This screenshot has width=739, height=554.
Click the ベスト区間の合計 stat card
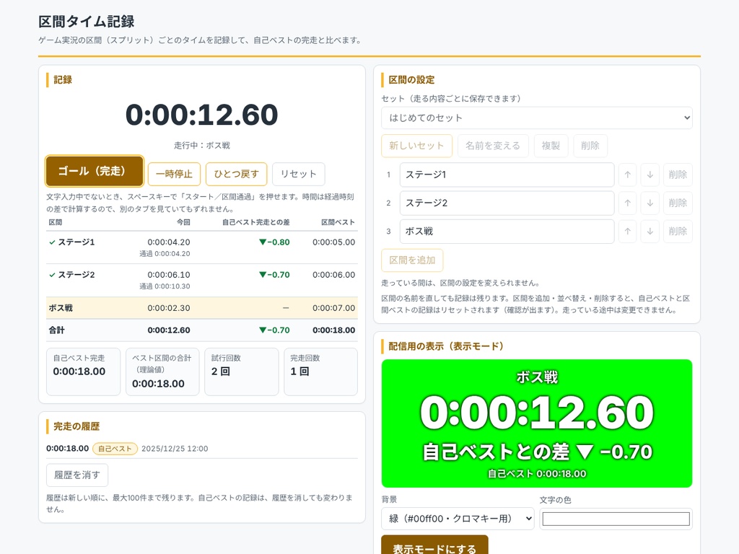[x=162, y=371]
